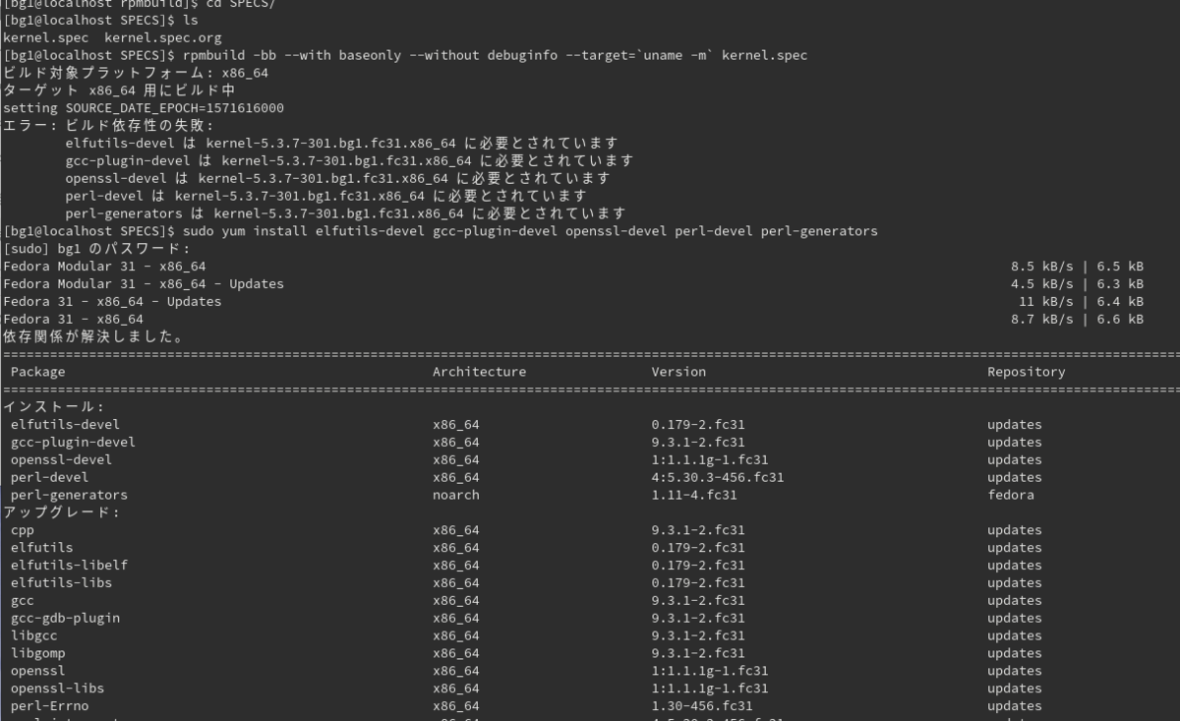Select 'gcc-plugin-devel' in the install table
This screenshot has width=1180, height=721.
coord(73,443)
